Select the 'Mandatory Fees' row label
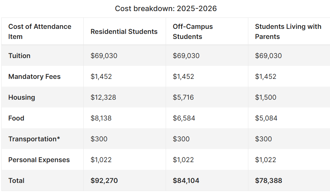This screenshot has width=330, height=192. click(34, 77)
